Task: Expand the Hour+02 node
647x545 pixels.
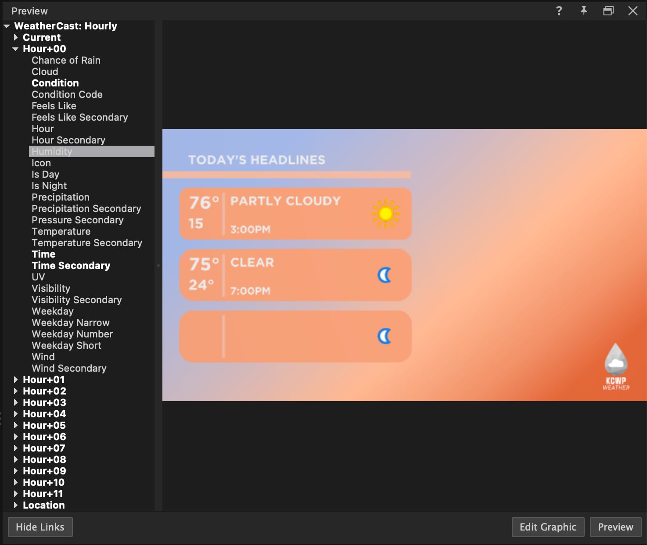Action: click(16, 391)
